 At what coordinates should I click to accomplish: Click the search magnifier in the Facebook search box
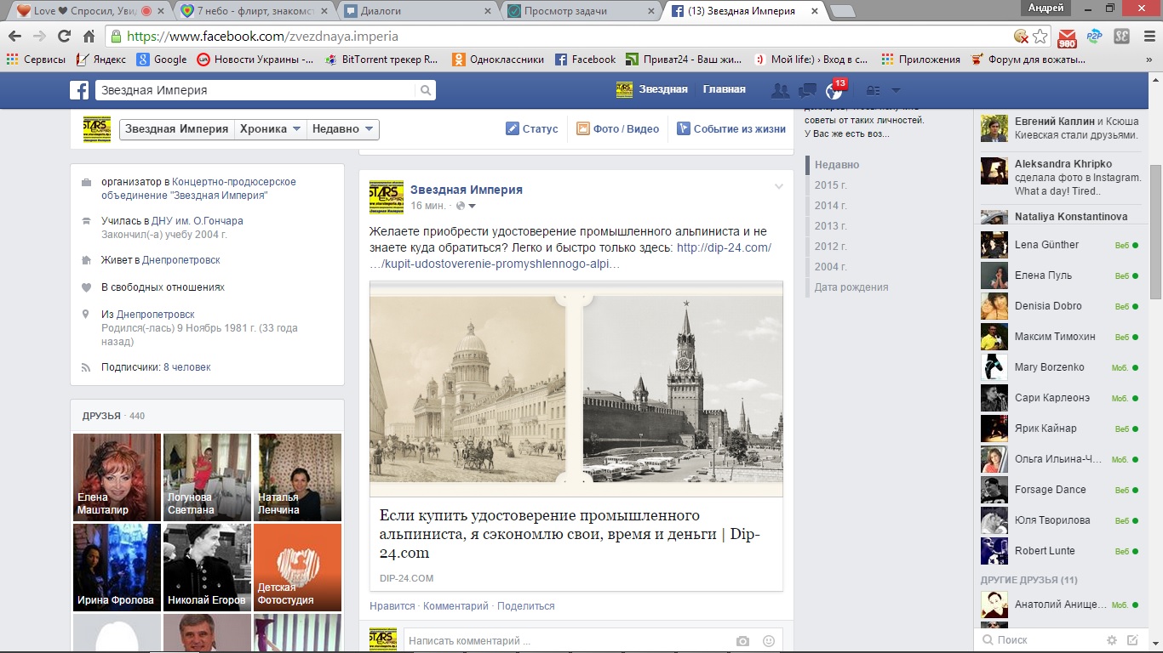pyautogui.click(x=425, y=90)
